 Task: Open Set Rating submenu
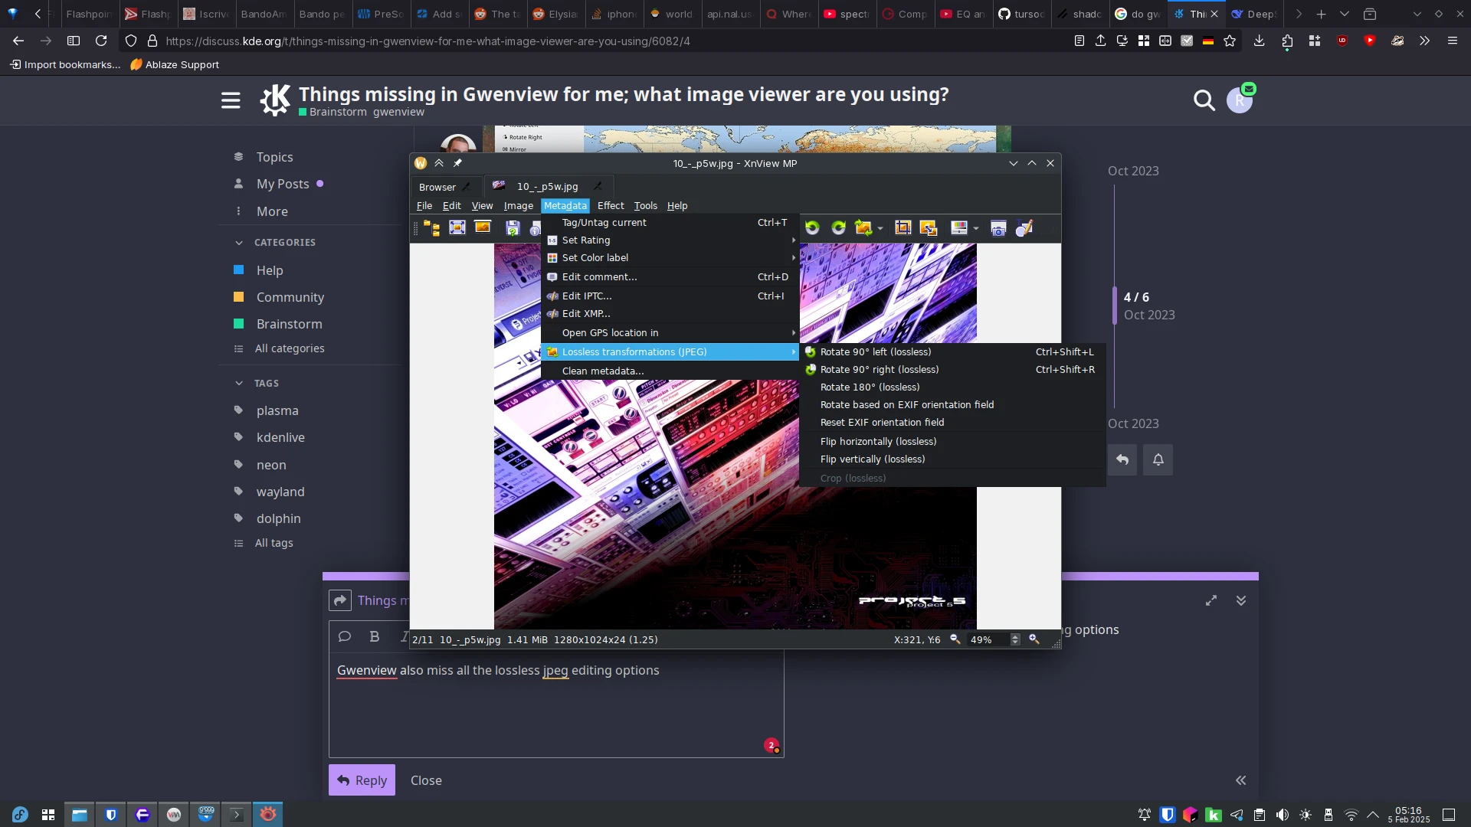tap(670, 240)
